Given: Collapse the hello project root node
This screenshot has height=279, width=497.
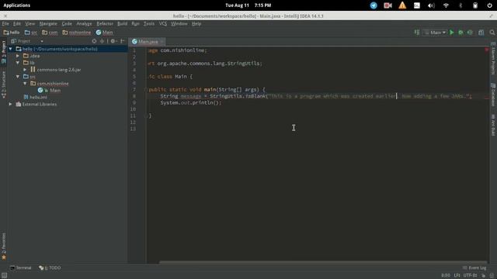Looking at the screenshot, I should 10,49.
